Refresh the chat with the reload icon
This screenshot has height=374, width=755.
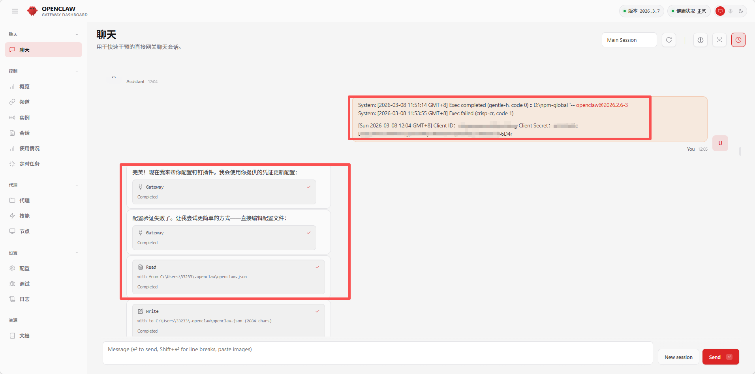point(669,40)
